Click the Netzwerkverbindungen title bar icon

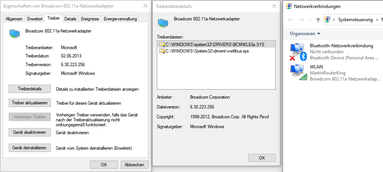289,6
